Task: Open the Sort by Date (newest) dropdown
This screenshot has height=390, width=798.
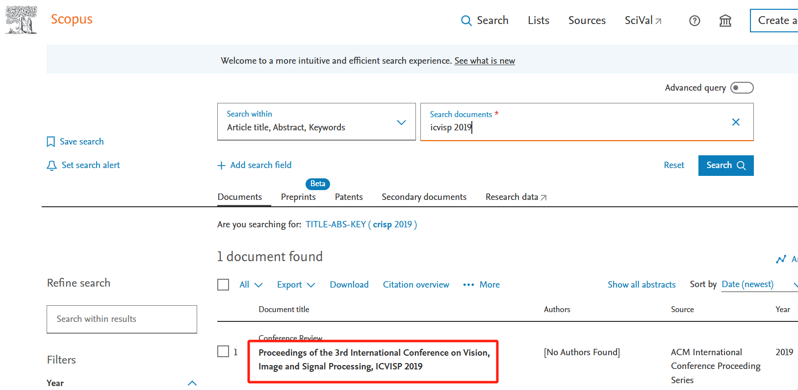Action: pos(759,285)
